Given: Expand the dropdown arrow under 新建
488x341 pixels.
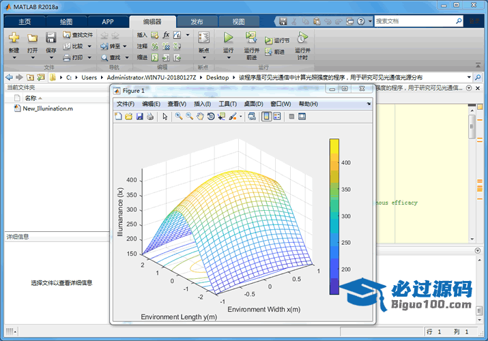Looking at the screenshot, I should [x=14, y=58].
